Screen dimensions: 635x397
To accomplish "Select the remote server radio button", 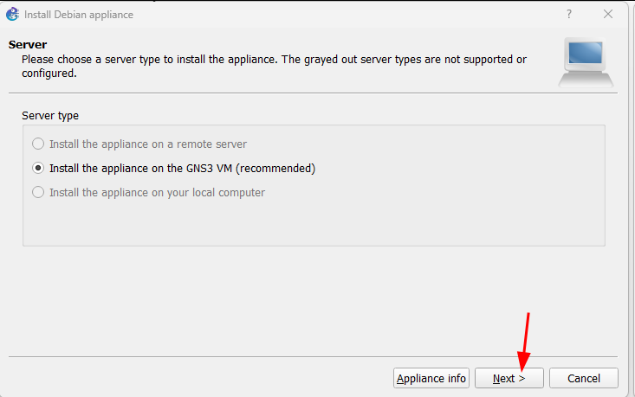I will pos(38,144).
